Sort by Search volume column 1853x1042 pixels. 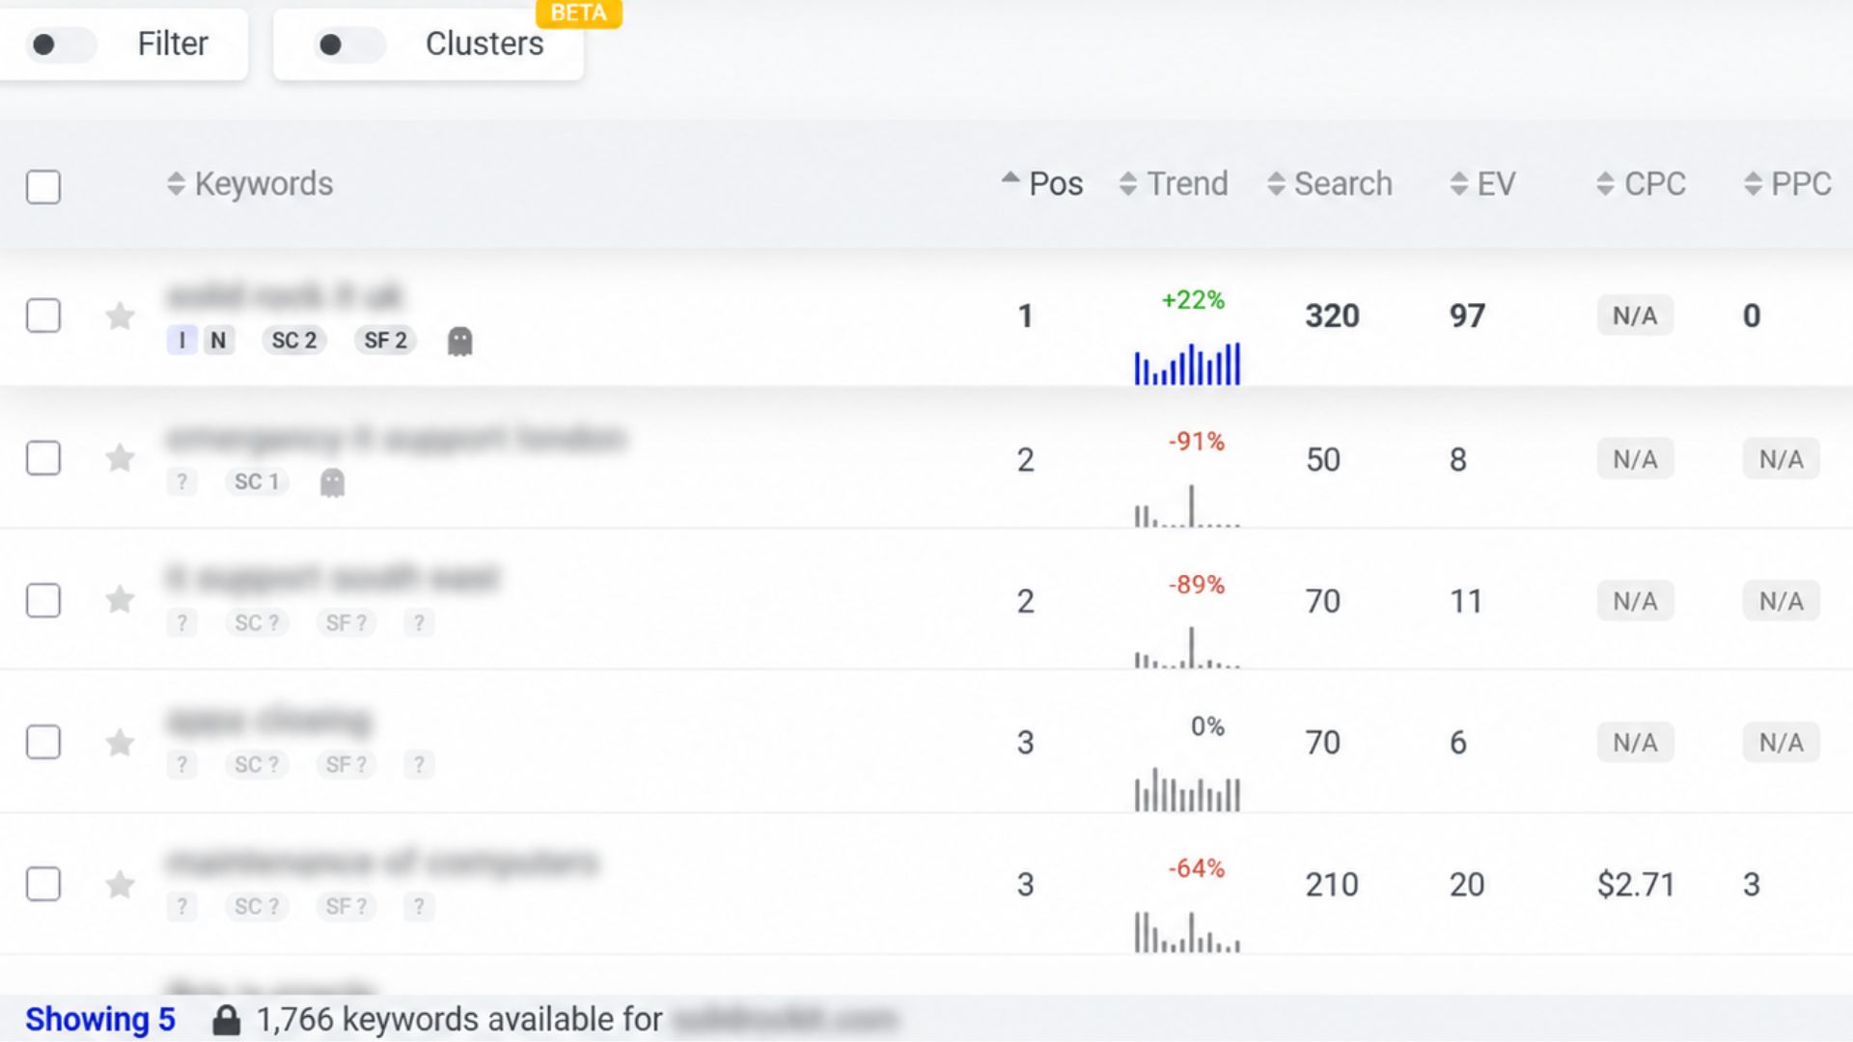tap(1330, 183)
